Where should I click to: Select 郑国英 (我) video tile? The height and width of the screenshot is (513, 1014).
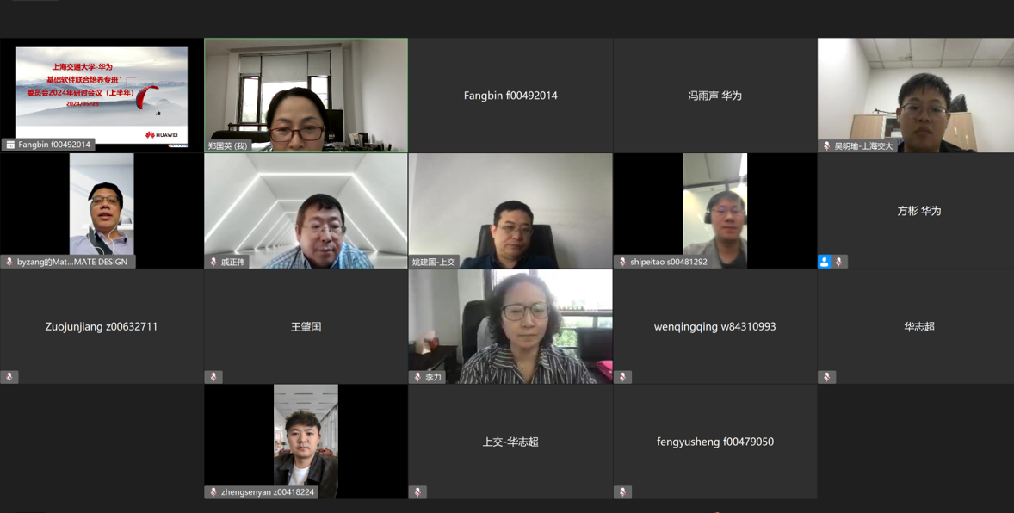pos(306,95)
